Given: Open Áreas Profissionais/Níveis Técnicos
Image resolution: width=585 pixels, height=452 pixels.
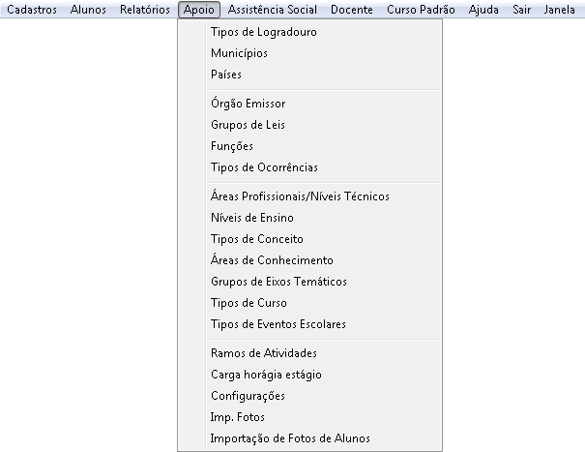Looking at the screenshot, I should point(300,196).
